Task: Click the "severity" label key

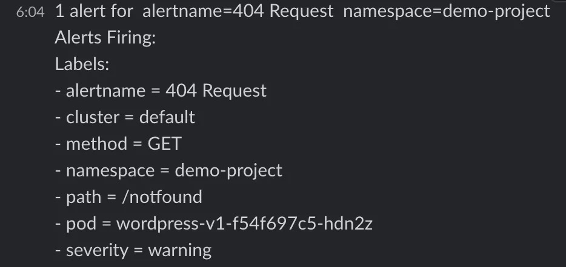Action: pyautogui.click(x=98, y=250)
